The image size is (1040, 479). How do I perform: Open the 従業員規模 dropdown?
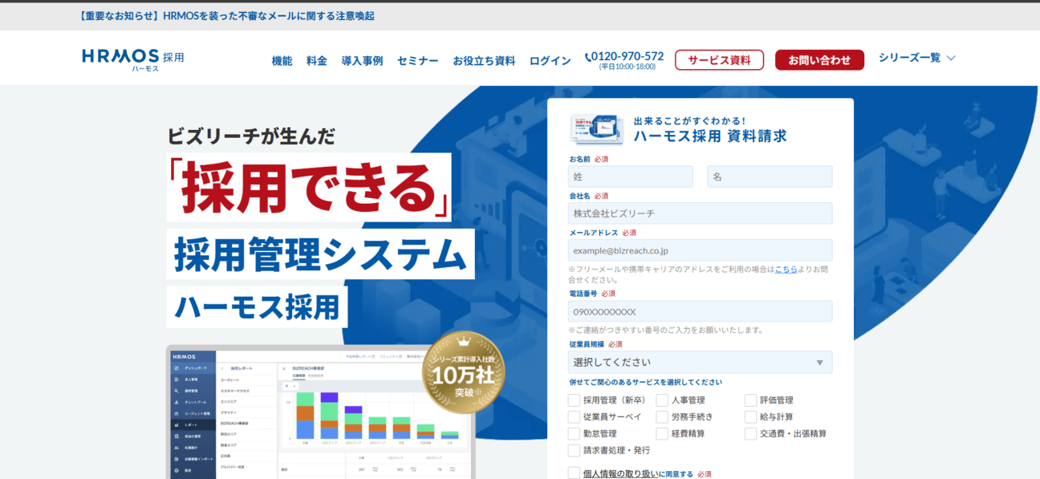pyautogui.click(x=700, y=363)
